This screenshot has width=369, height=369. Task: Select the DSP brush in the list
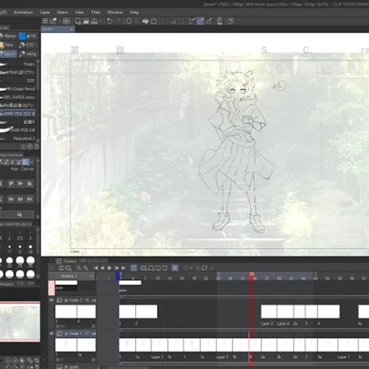18,80
